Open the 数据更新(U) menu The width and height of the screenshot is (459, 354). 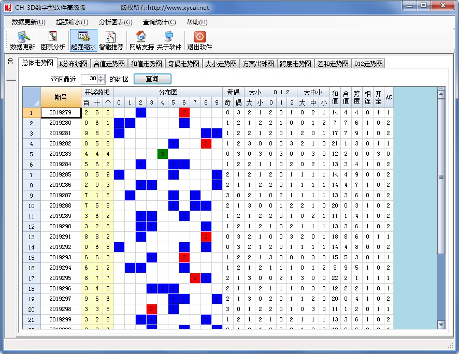(28, 22)
